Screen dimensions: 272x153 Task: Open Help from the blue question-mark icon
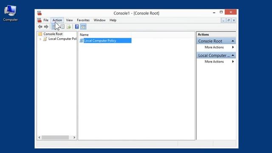click(77, 27)
